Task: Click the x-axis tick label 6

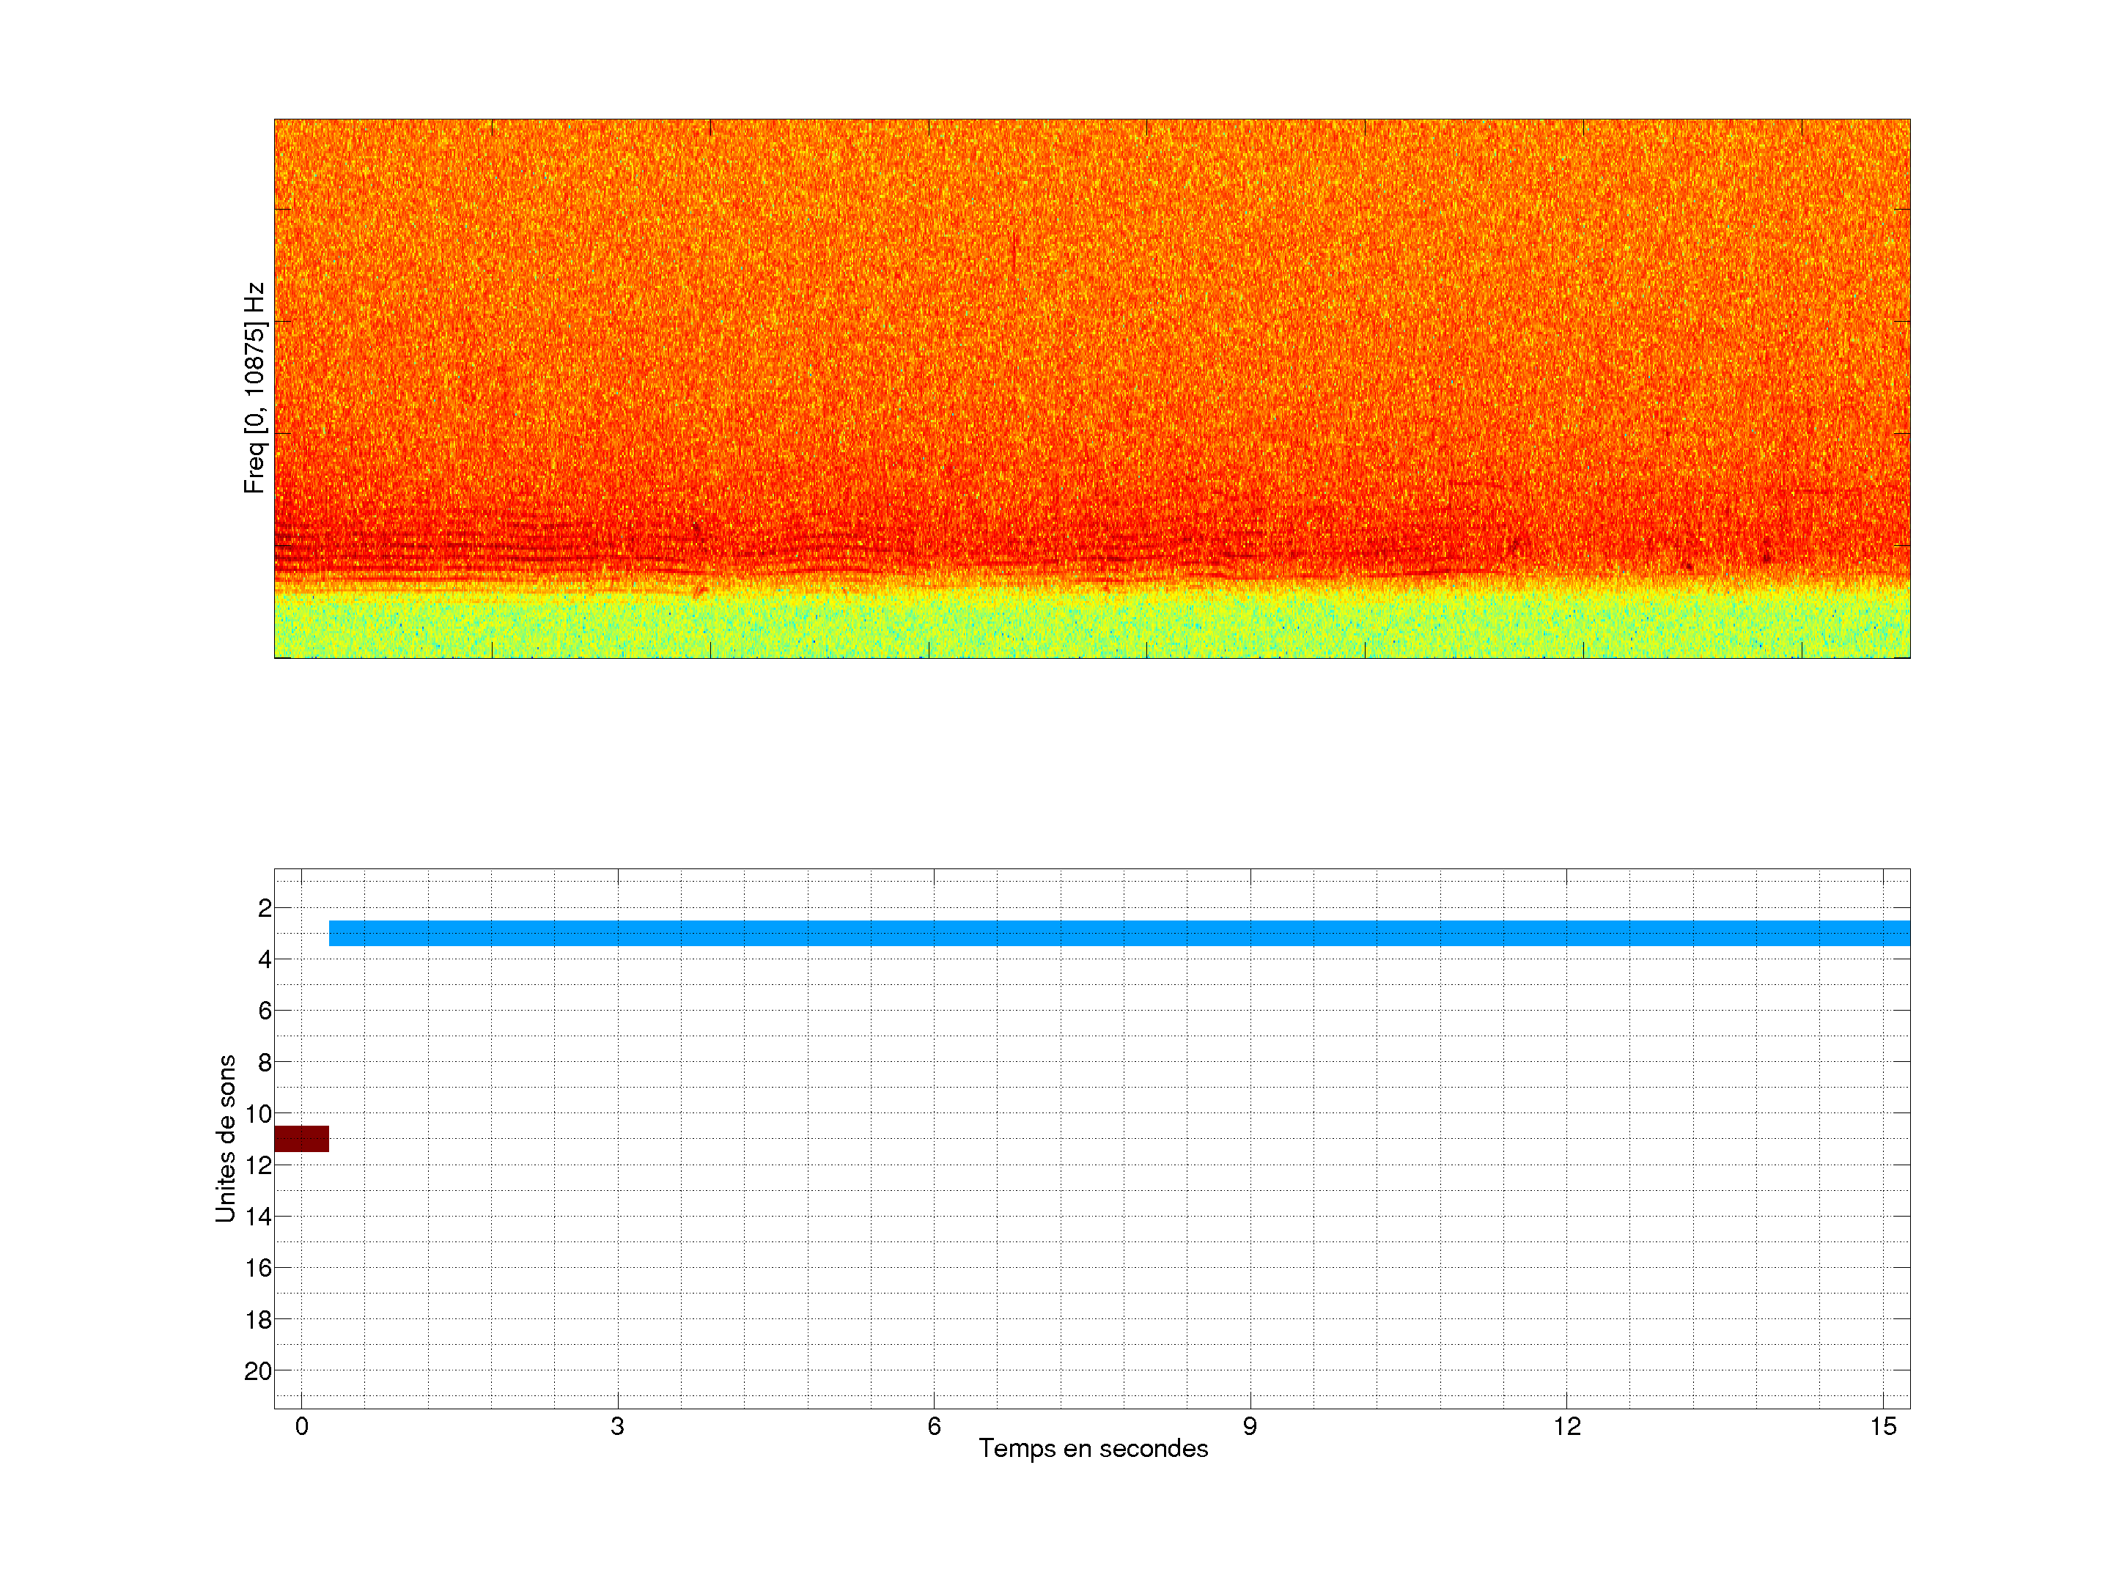Action: pos(933,1426)
